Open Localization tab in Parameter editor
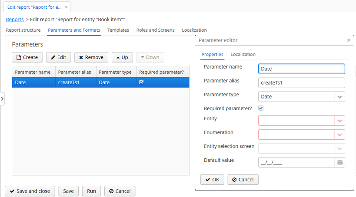 click(243, 54)
